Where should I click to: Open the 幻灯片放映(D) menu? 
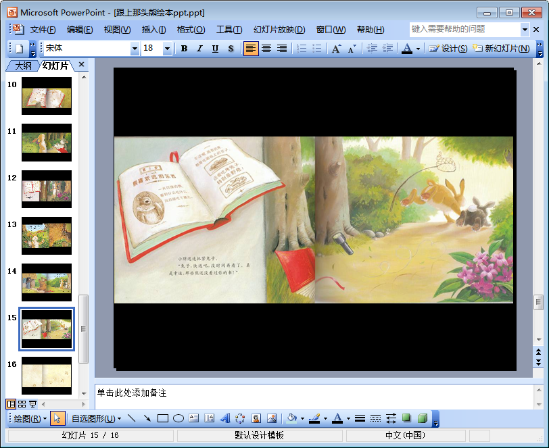tap(279, 30)
